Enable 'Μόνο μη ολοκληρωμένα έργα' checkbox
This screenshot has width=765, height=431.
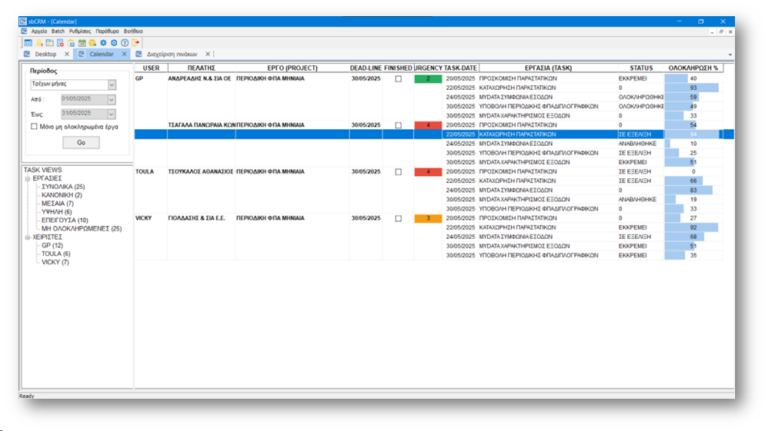33,127
